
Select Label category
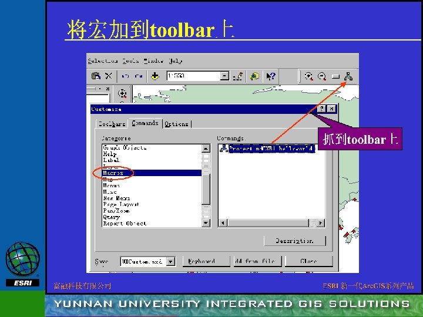point(152,160)
